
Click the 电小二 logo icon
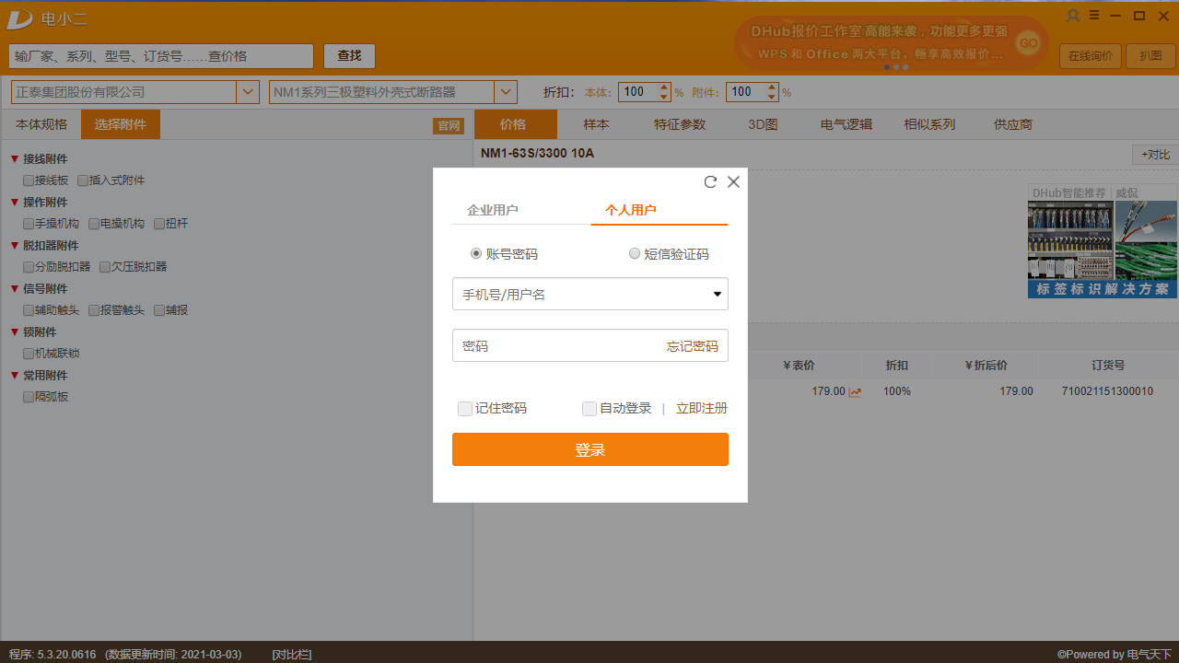[19, 18]
